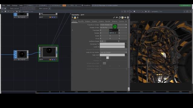Open operator info 'i' icon
Screen dimensions: 193x108
(78, 17)
